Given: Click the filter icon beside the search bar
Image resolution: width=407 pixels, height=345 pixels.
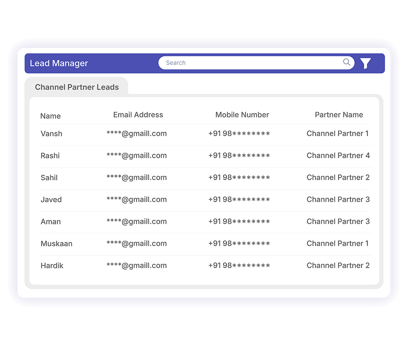Looking at the screenshot, I should tap(365, 63).
